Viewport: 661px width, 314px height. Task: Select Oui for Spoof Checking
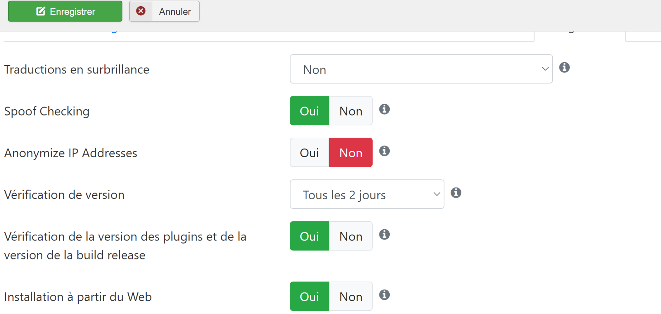coord(309,111)
